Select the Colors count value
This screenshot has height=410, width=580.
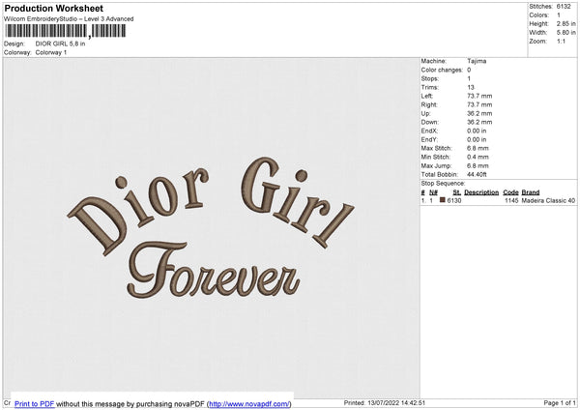(559, 15)
